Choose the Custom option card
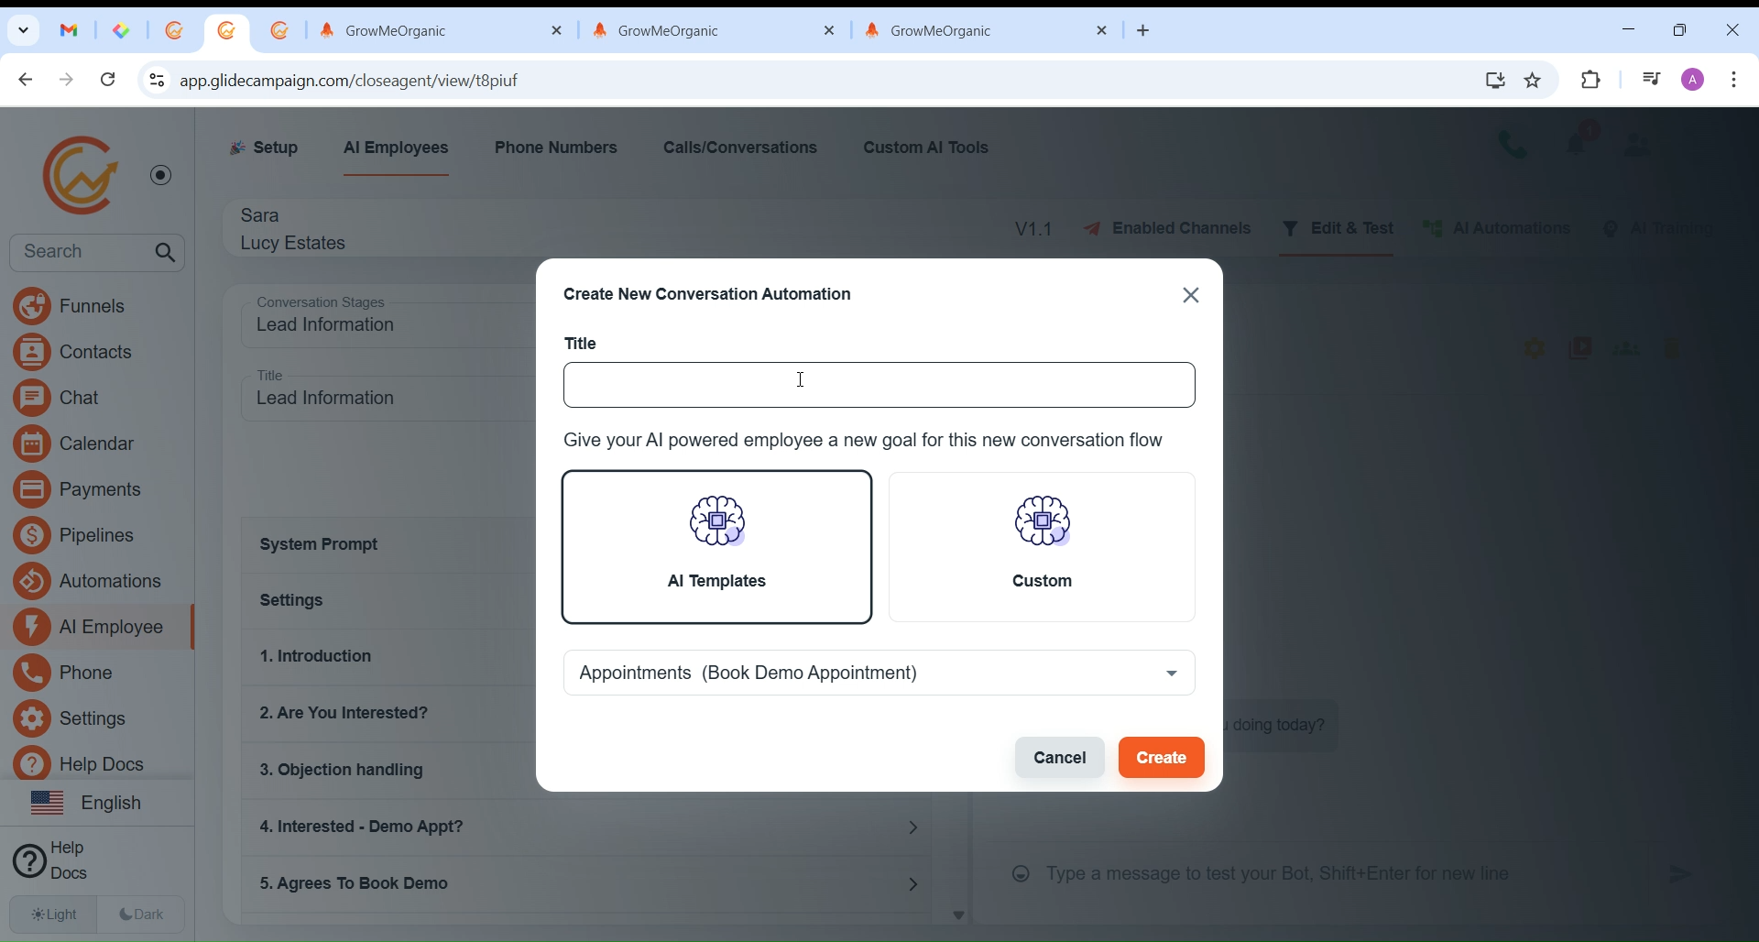Viewport: 1759px width, 942px height. coord(1042,547)
